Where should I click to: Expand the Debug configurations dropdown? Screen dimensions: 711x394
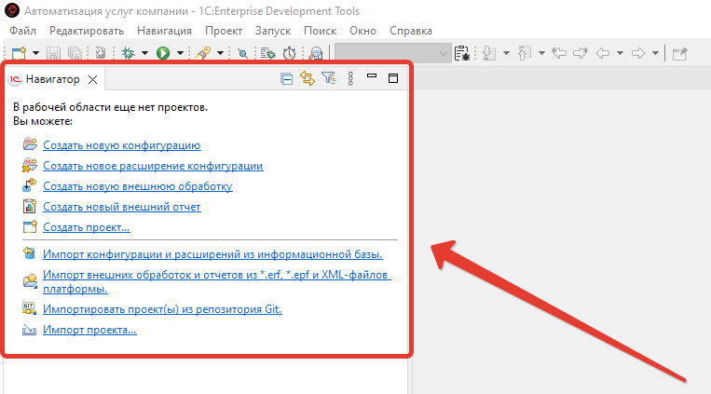point(144,53)
